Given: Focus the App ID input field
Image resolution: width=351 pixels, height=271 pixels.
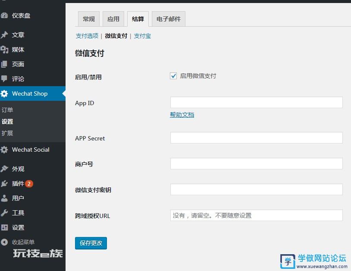Looking at the screenshot, I should [256, 103].
